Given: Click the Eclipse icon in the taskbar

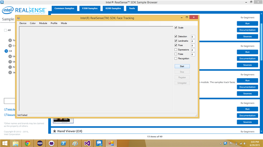Looking at the screenshot, I should 40,143.
